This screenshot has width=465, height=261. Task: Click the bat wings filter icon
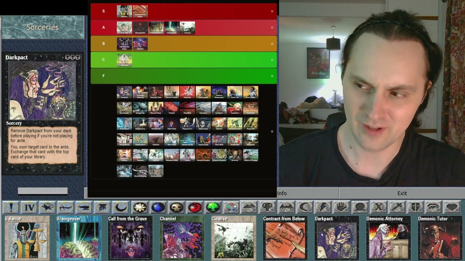(287, 207)
